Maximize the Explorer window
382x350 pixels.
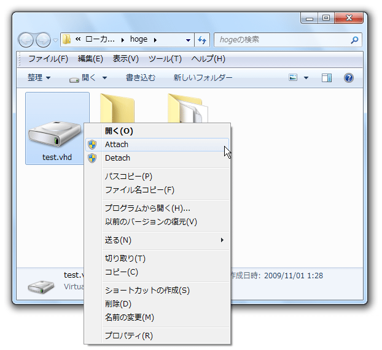326,18
